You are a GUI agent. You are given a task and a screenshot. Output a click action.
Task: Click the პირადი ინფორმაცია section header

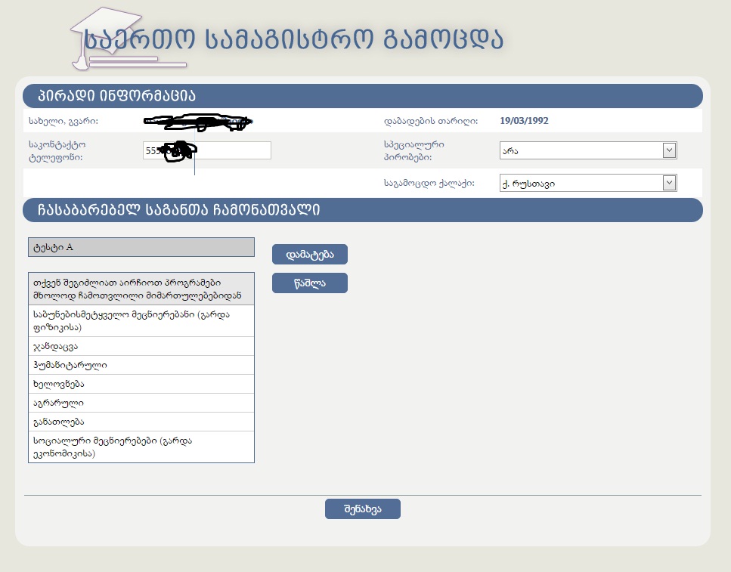click(363, 96)
